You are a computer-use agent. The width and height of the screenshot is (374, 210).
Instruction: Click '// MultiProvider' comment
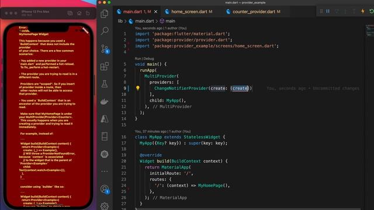(x=172, y=107)
